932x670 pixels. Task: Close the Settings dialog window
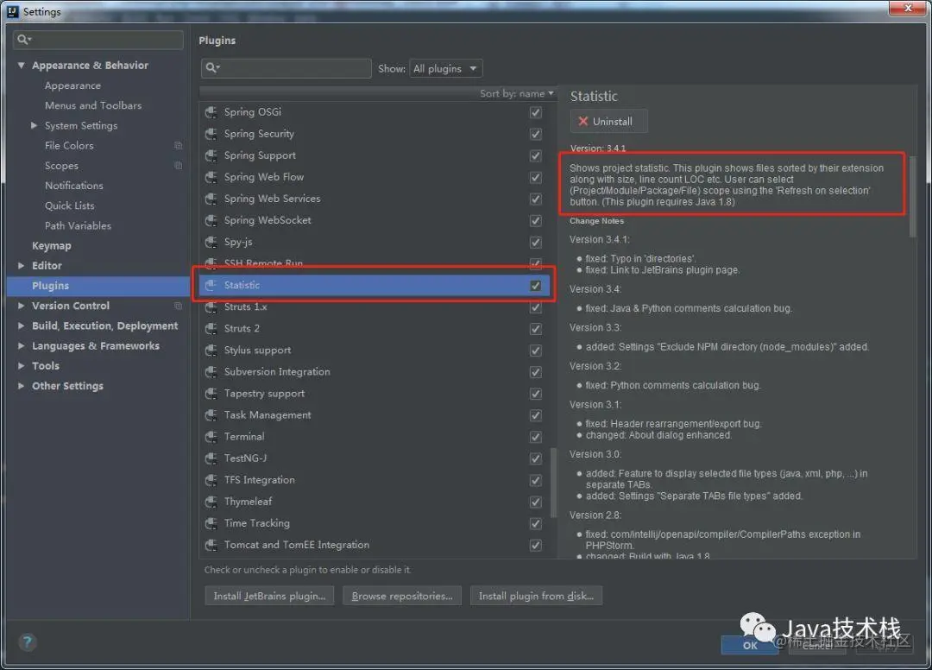pos(908,8)
